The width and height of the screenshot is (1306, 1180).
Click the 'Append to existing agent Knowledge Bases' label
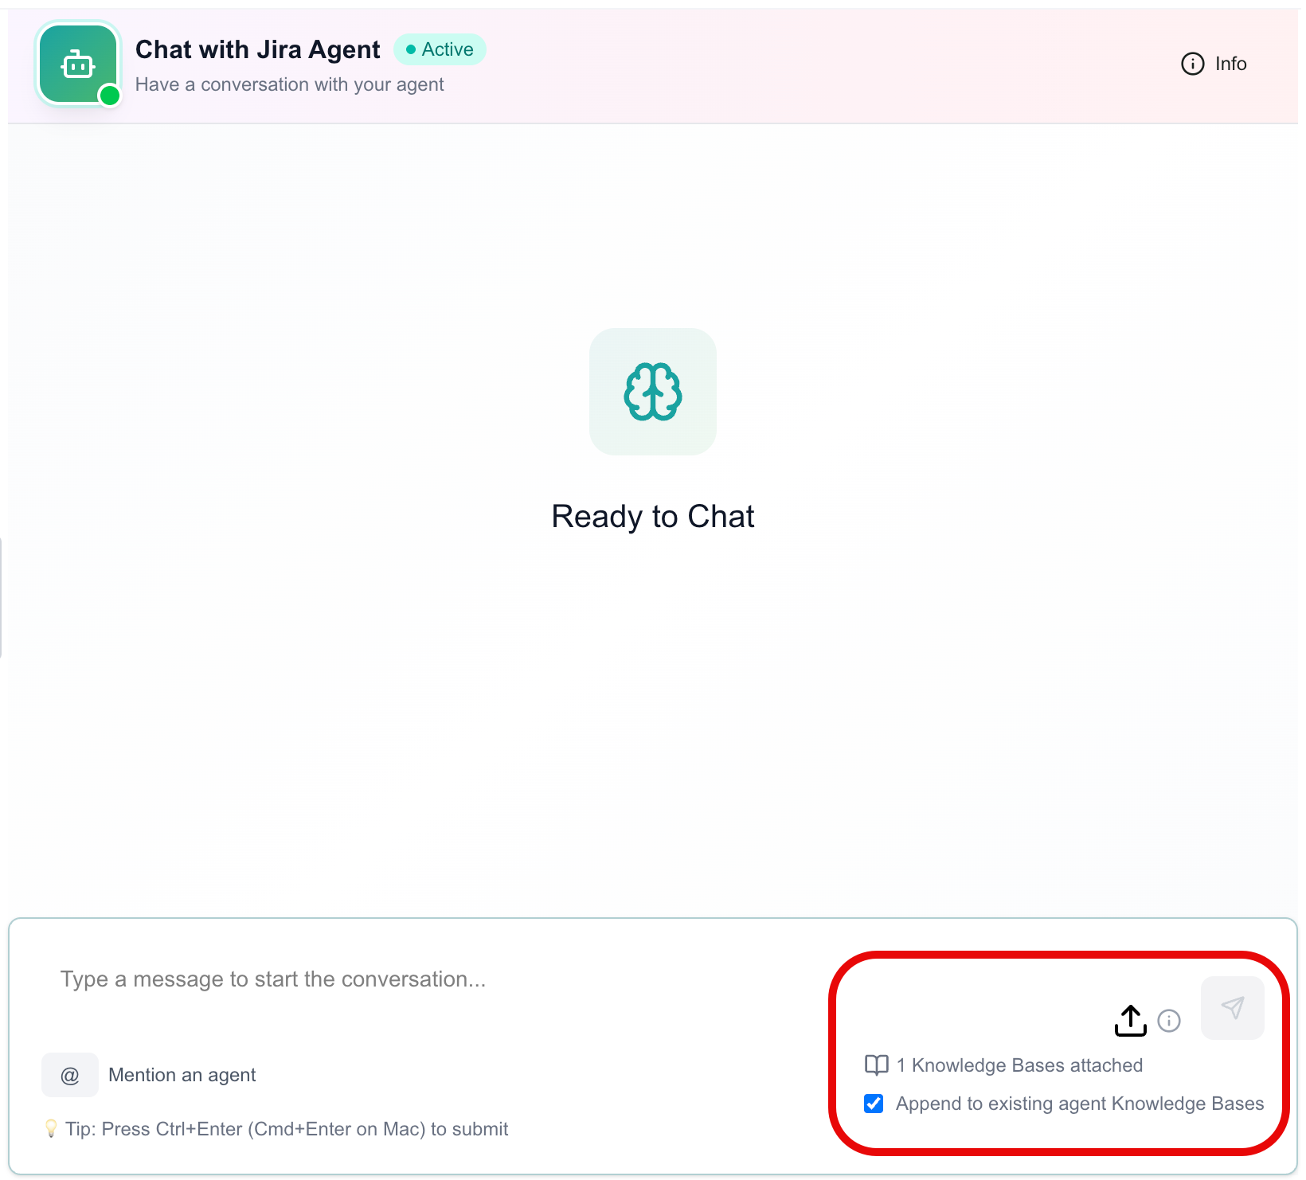coord(1080,1104)
